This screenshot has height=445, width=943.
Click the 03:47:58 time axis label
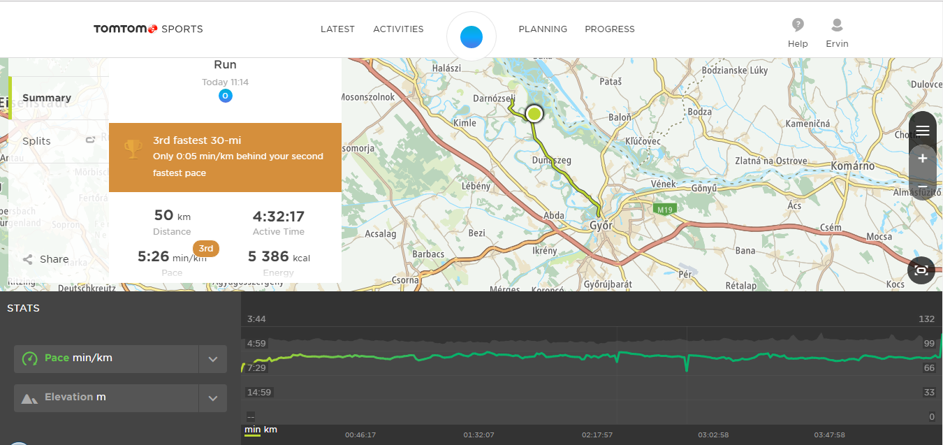(x=829, y=435)
